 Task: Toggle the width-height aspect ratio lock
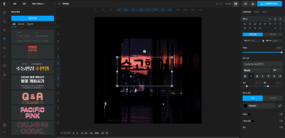point(263,41)
